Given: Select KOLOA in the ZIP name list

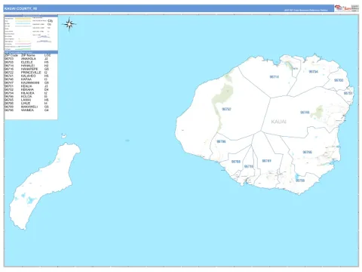Looking at the screenshot, I should tap(26, 97).
